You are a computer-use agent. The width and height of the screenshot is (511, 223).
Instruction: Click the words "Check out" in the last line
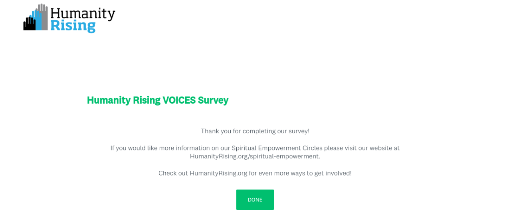tap(173, 173)
